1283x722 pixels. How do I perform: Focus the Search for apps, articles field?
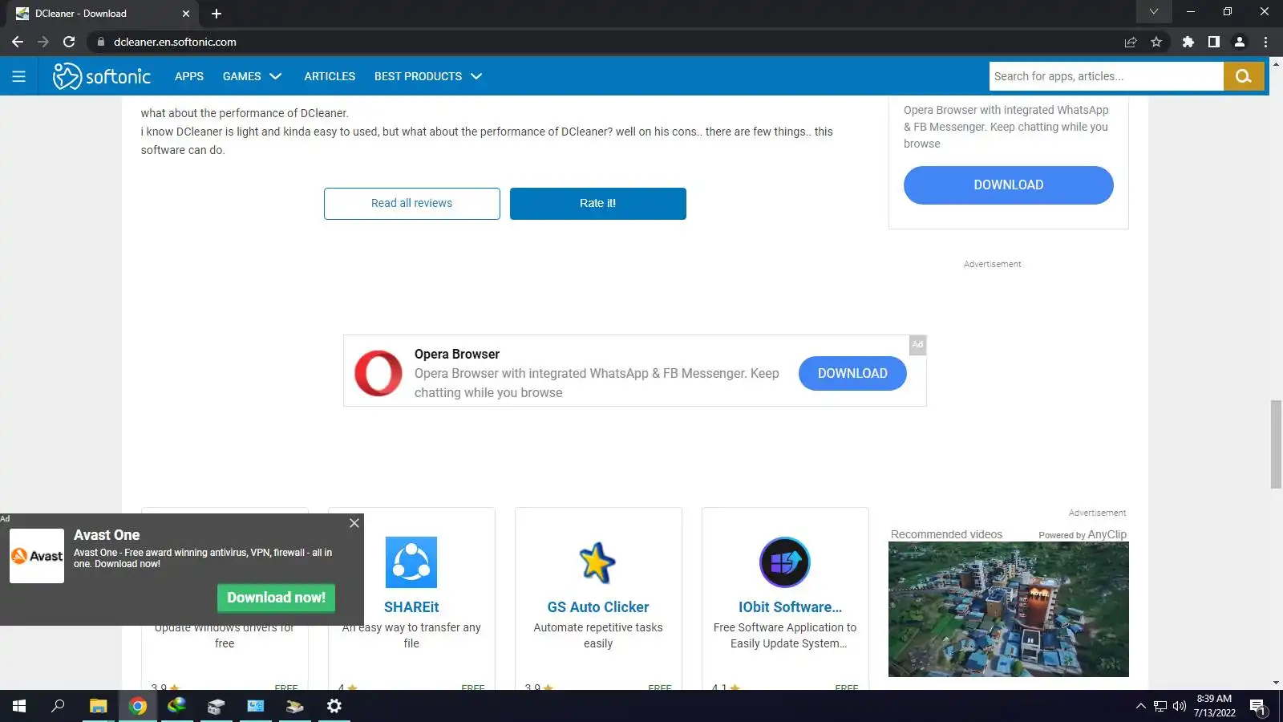tap(1107, 76)
